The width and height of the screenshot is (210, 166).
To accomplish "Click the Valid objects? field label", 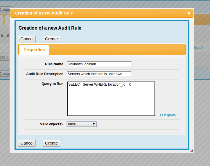I will (52, 124).
